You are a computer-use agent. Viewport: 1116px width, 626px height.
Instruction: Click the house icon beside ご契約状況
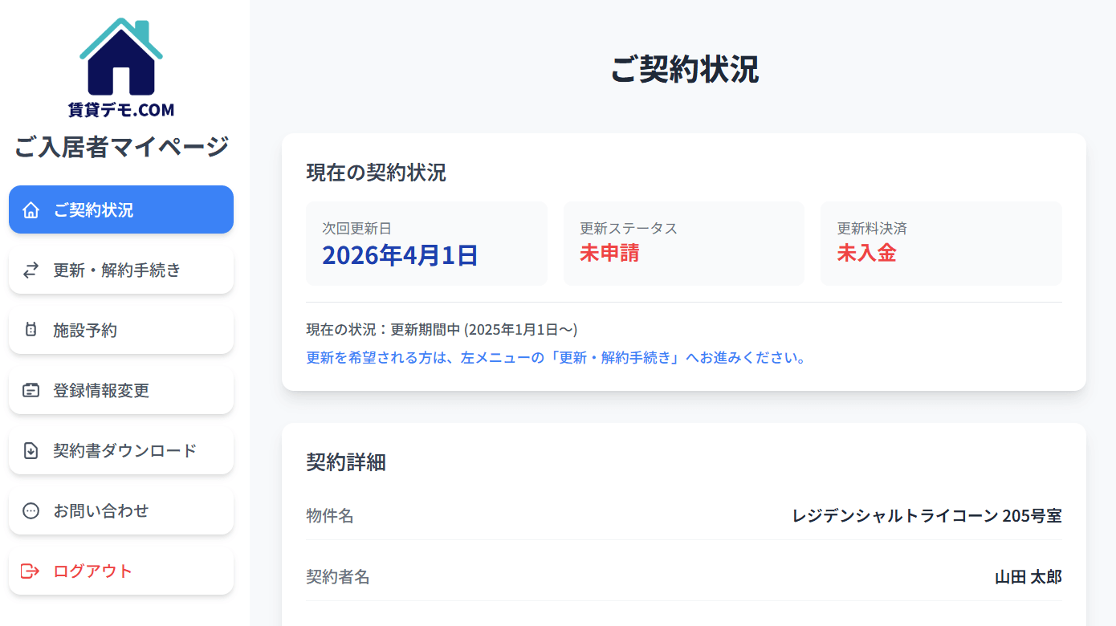coord(31,210)
